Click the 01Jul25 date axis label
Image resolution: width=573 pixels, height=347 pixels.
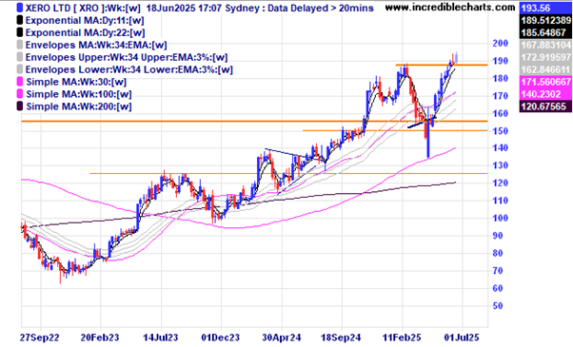point(462,337)
